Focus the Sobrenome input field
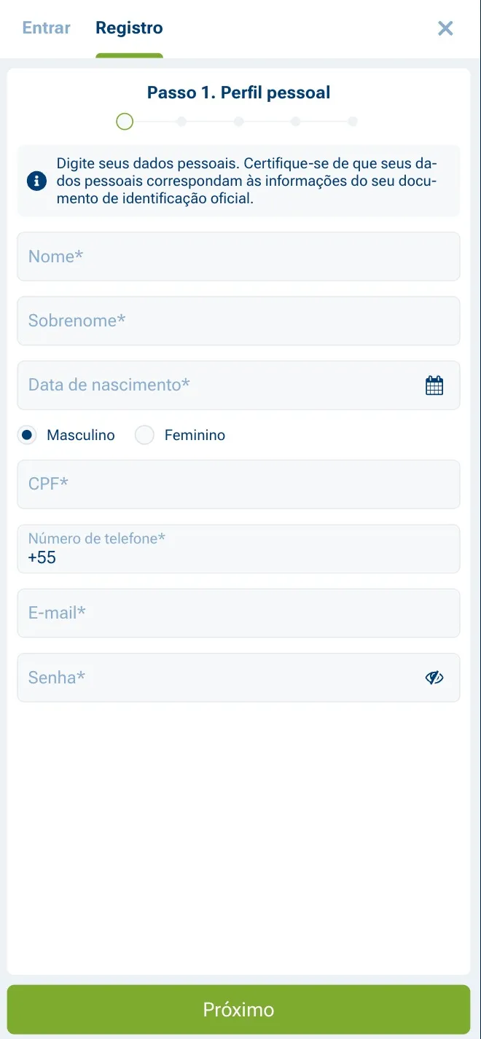 pyautogui.click(x=238, y=321)
